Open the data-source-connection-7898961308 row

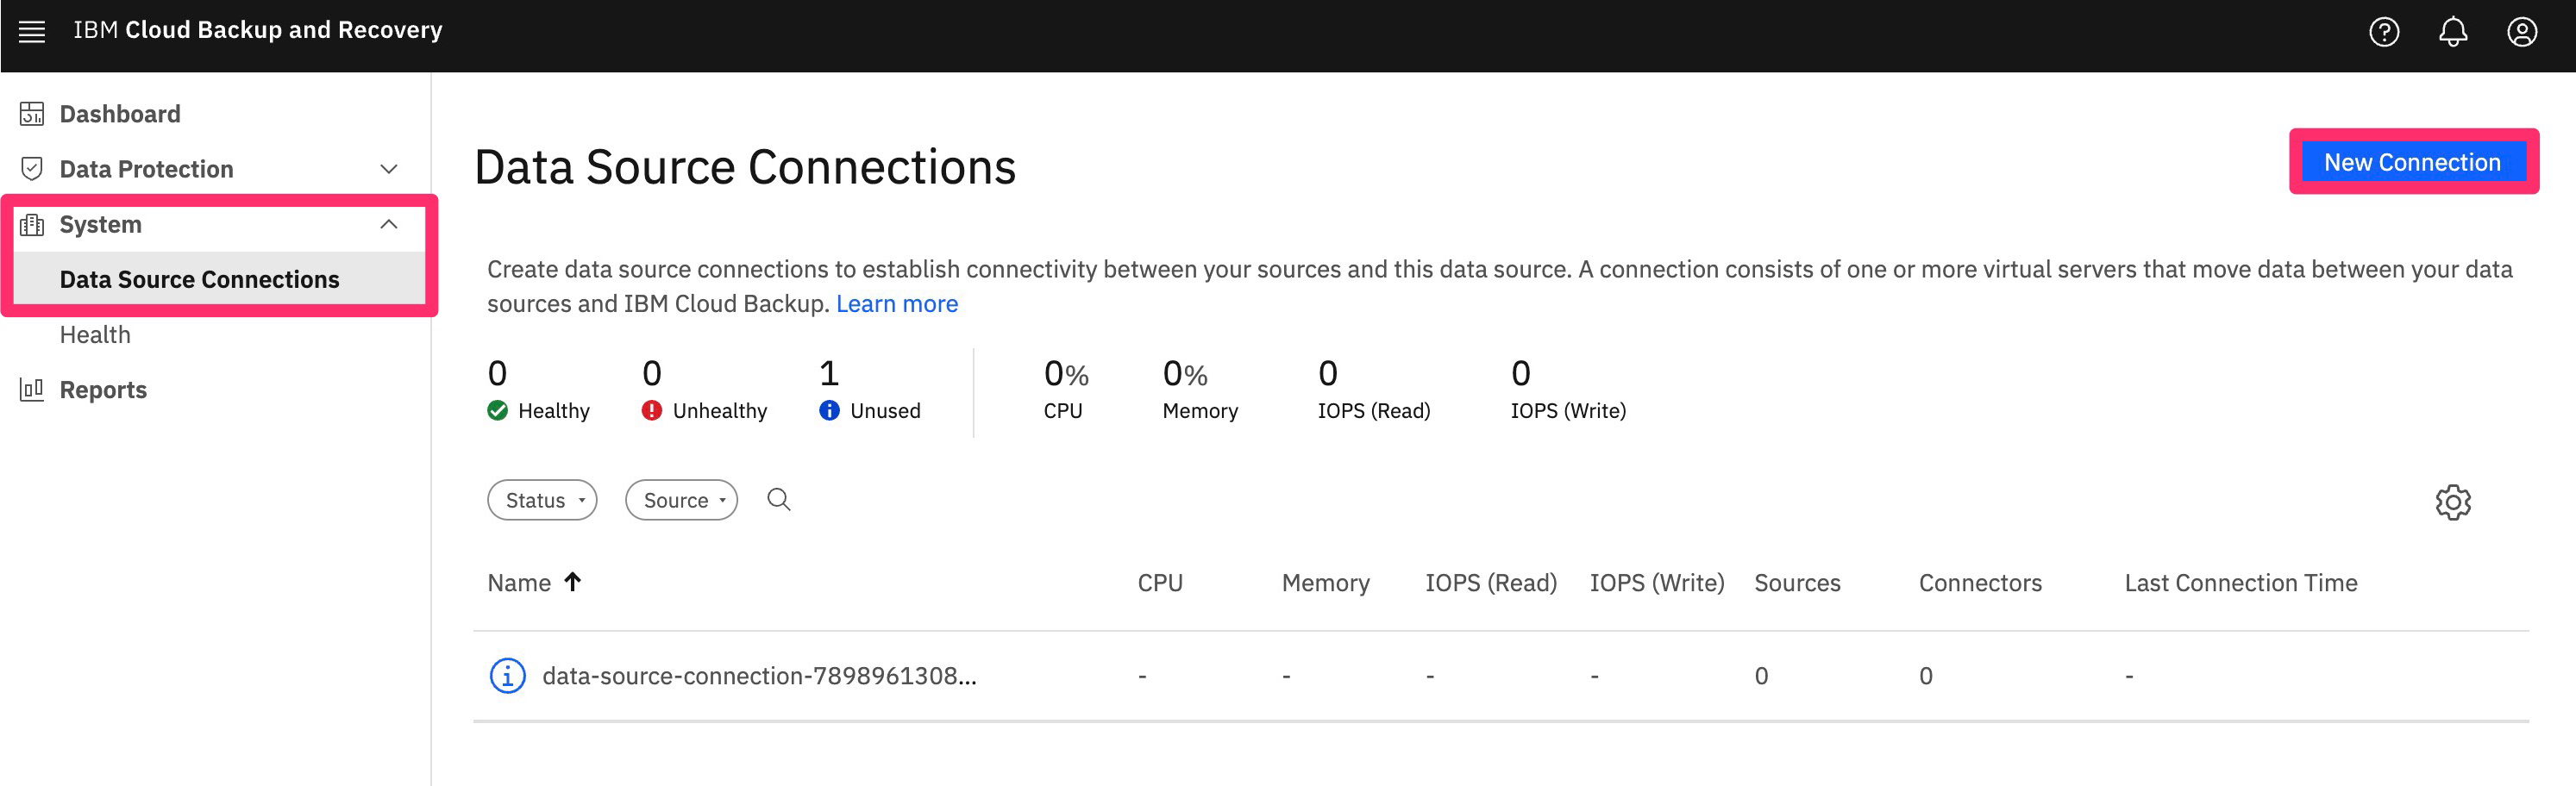tap(759, 677)
